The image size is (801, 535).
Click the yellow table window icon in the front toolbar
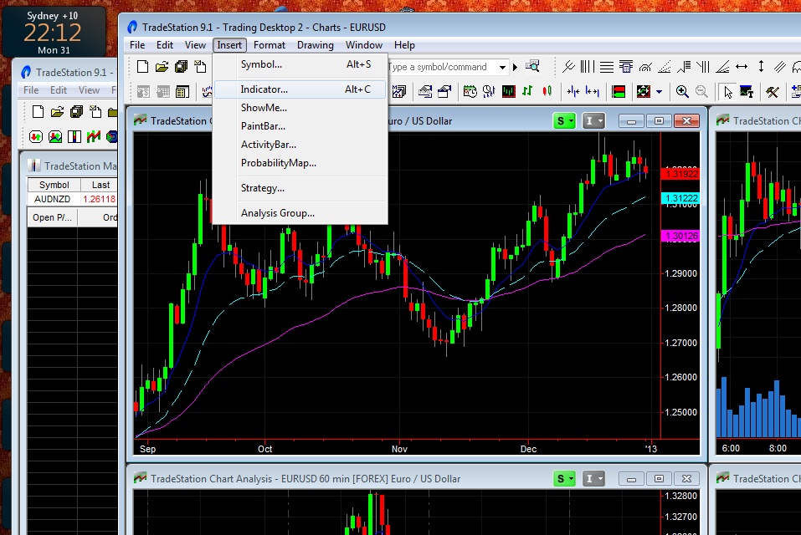182,92
